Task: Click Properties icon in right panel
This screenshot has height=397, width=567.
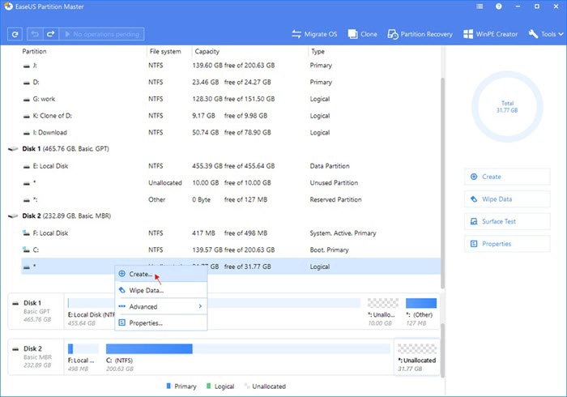Action: [x=474, y=244]
